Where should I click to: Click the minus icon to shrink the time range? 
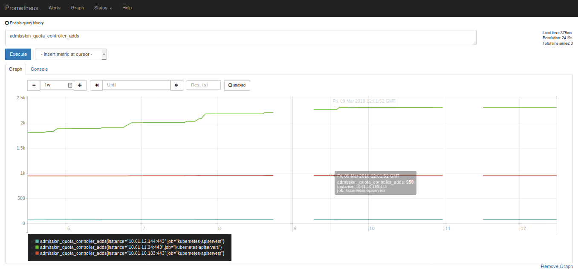[34, 85]
